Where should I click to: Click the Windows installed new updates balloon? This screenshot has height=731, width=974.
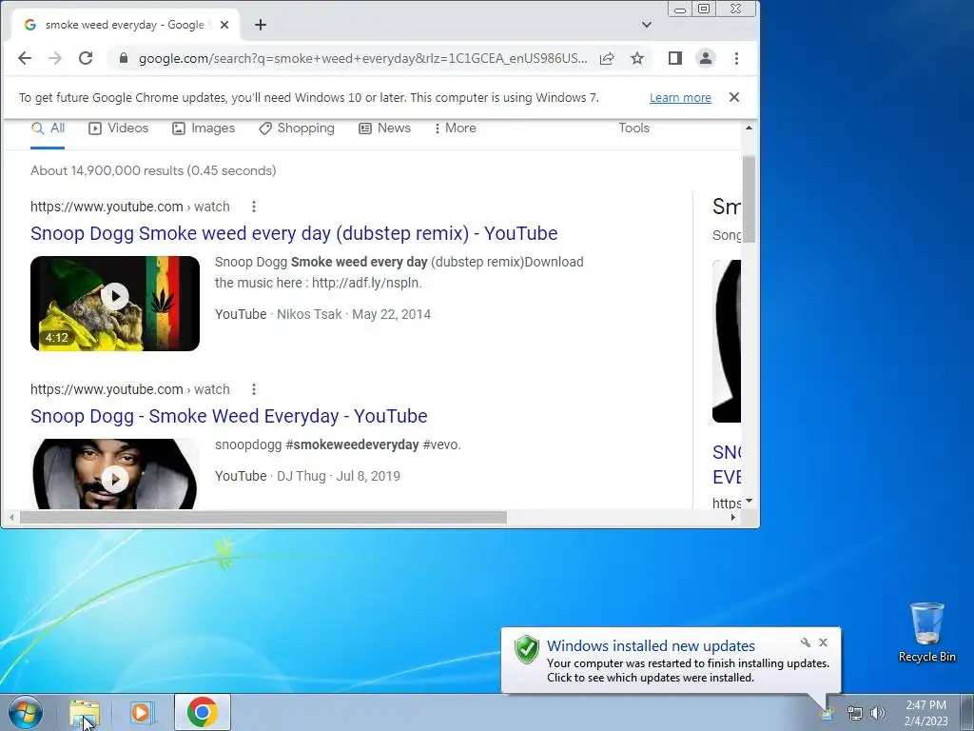tap(671, 661)
